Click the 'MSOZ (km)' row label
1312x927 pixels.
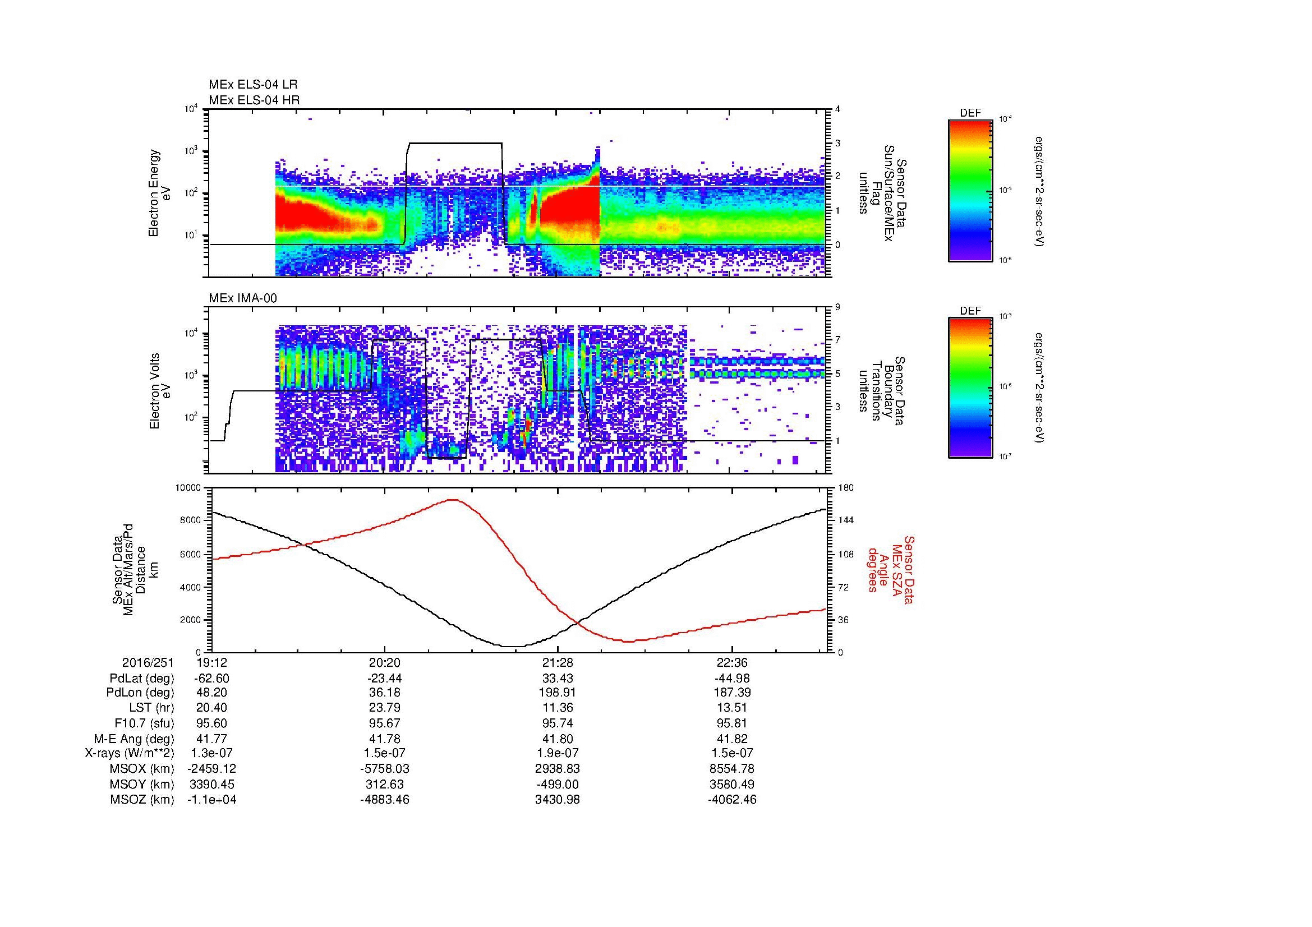[x=142, y=800]
